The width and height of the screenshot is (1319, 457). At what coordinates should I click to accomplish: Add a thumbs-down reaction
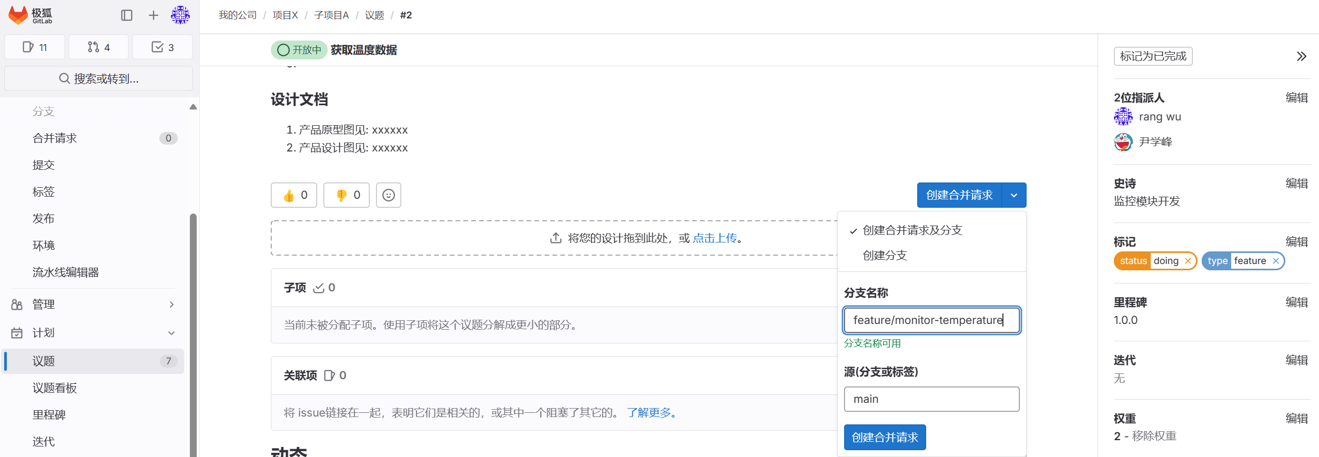point(347,195)
